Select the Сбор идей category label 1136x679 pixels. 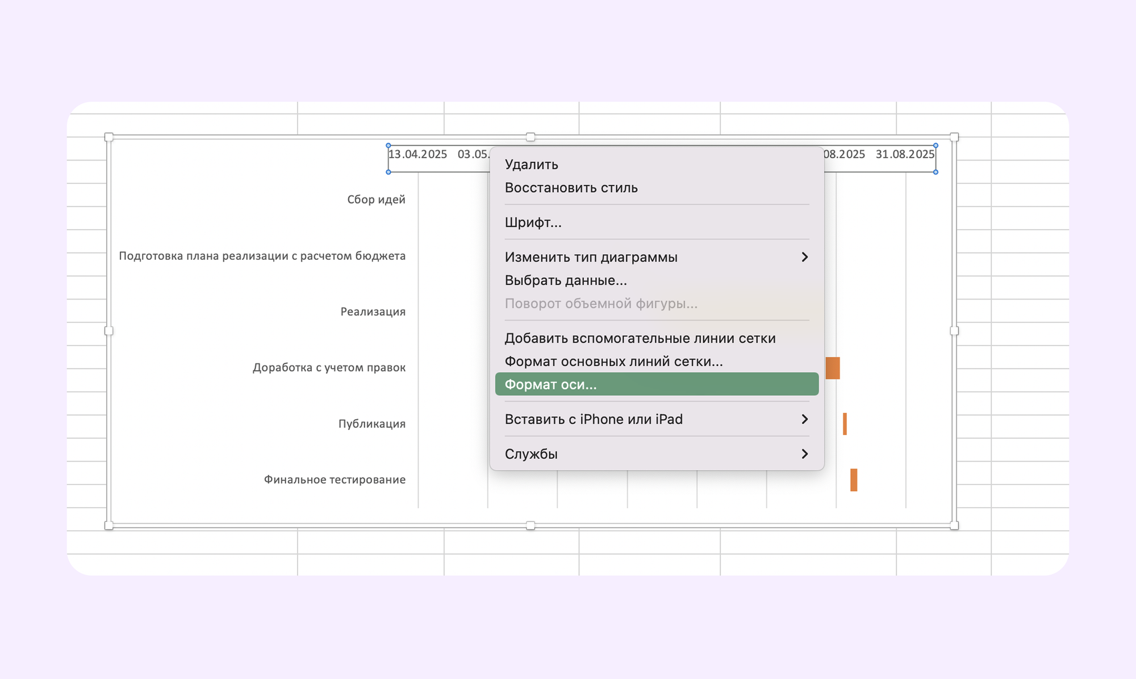(376, 200)
